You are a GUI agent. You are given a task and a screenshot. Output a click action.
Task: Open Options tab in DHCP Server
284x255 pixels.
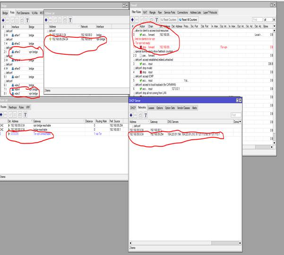[160, 108]
